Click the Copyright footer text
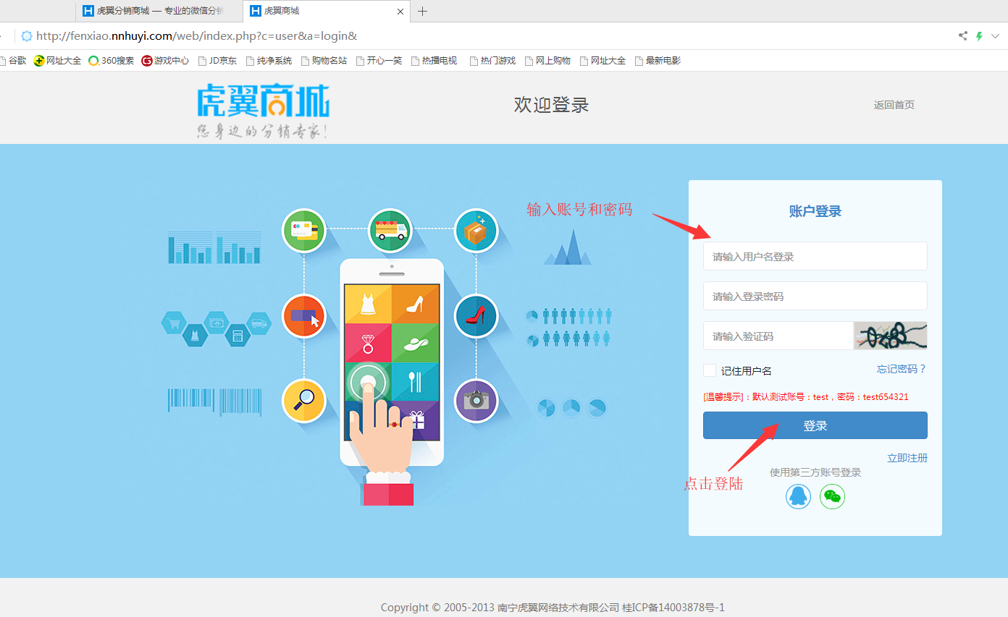Viewport: 1008px width, 617px height. point(553,608)
